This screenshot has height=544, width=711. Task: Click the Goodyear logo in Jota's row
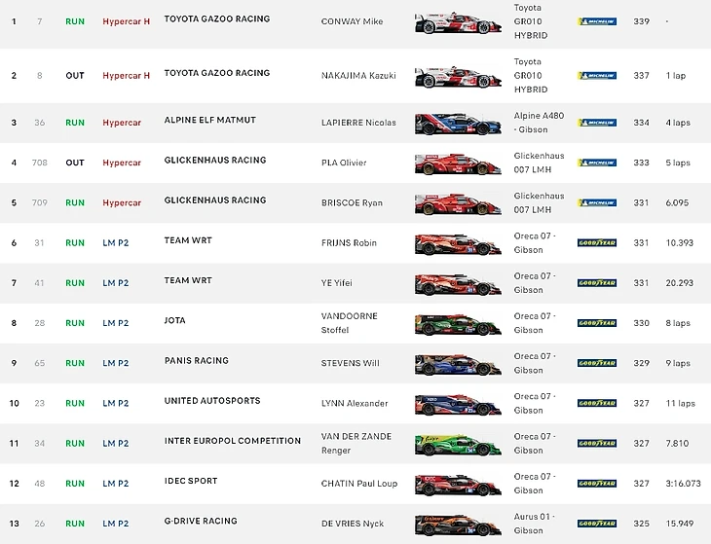tap(596, 323)
